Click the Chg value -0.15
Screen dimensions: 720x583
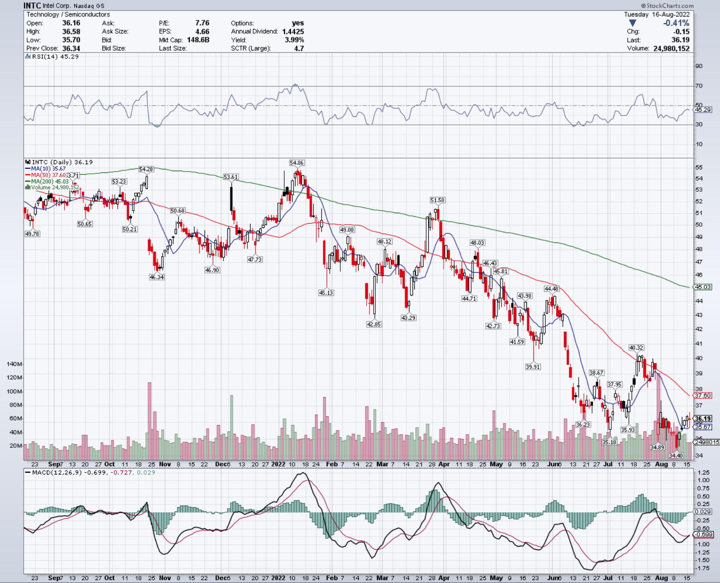[x=681, y=32]
